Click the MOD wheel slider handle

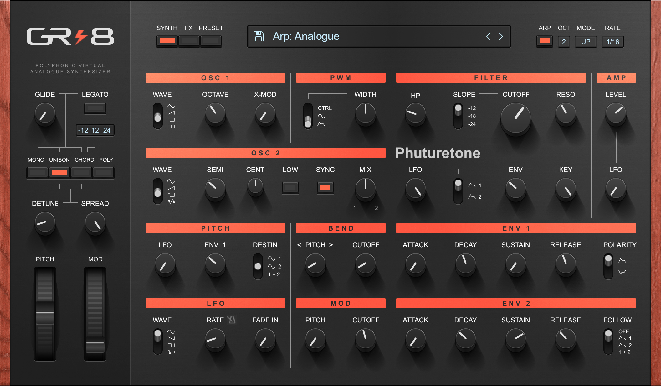coord(95,345)
